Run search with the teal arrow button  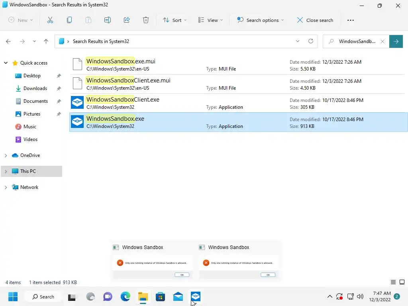pos(396,41)
